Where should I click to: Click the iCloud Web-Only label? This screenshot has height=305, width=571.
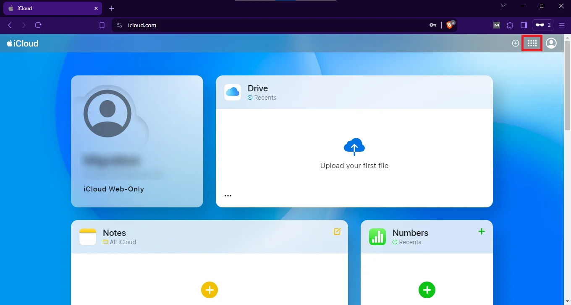[114, 189]
